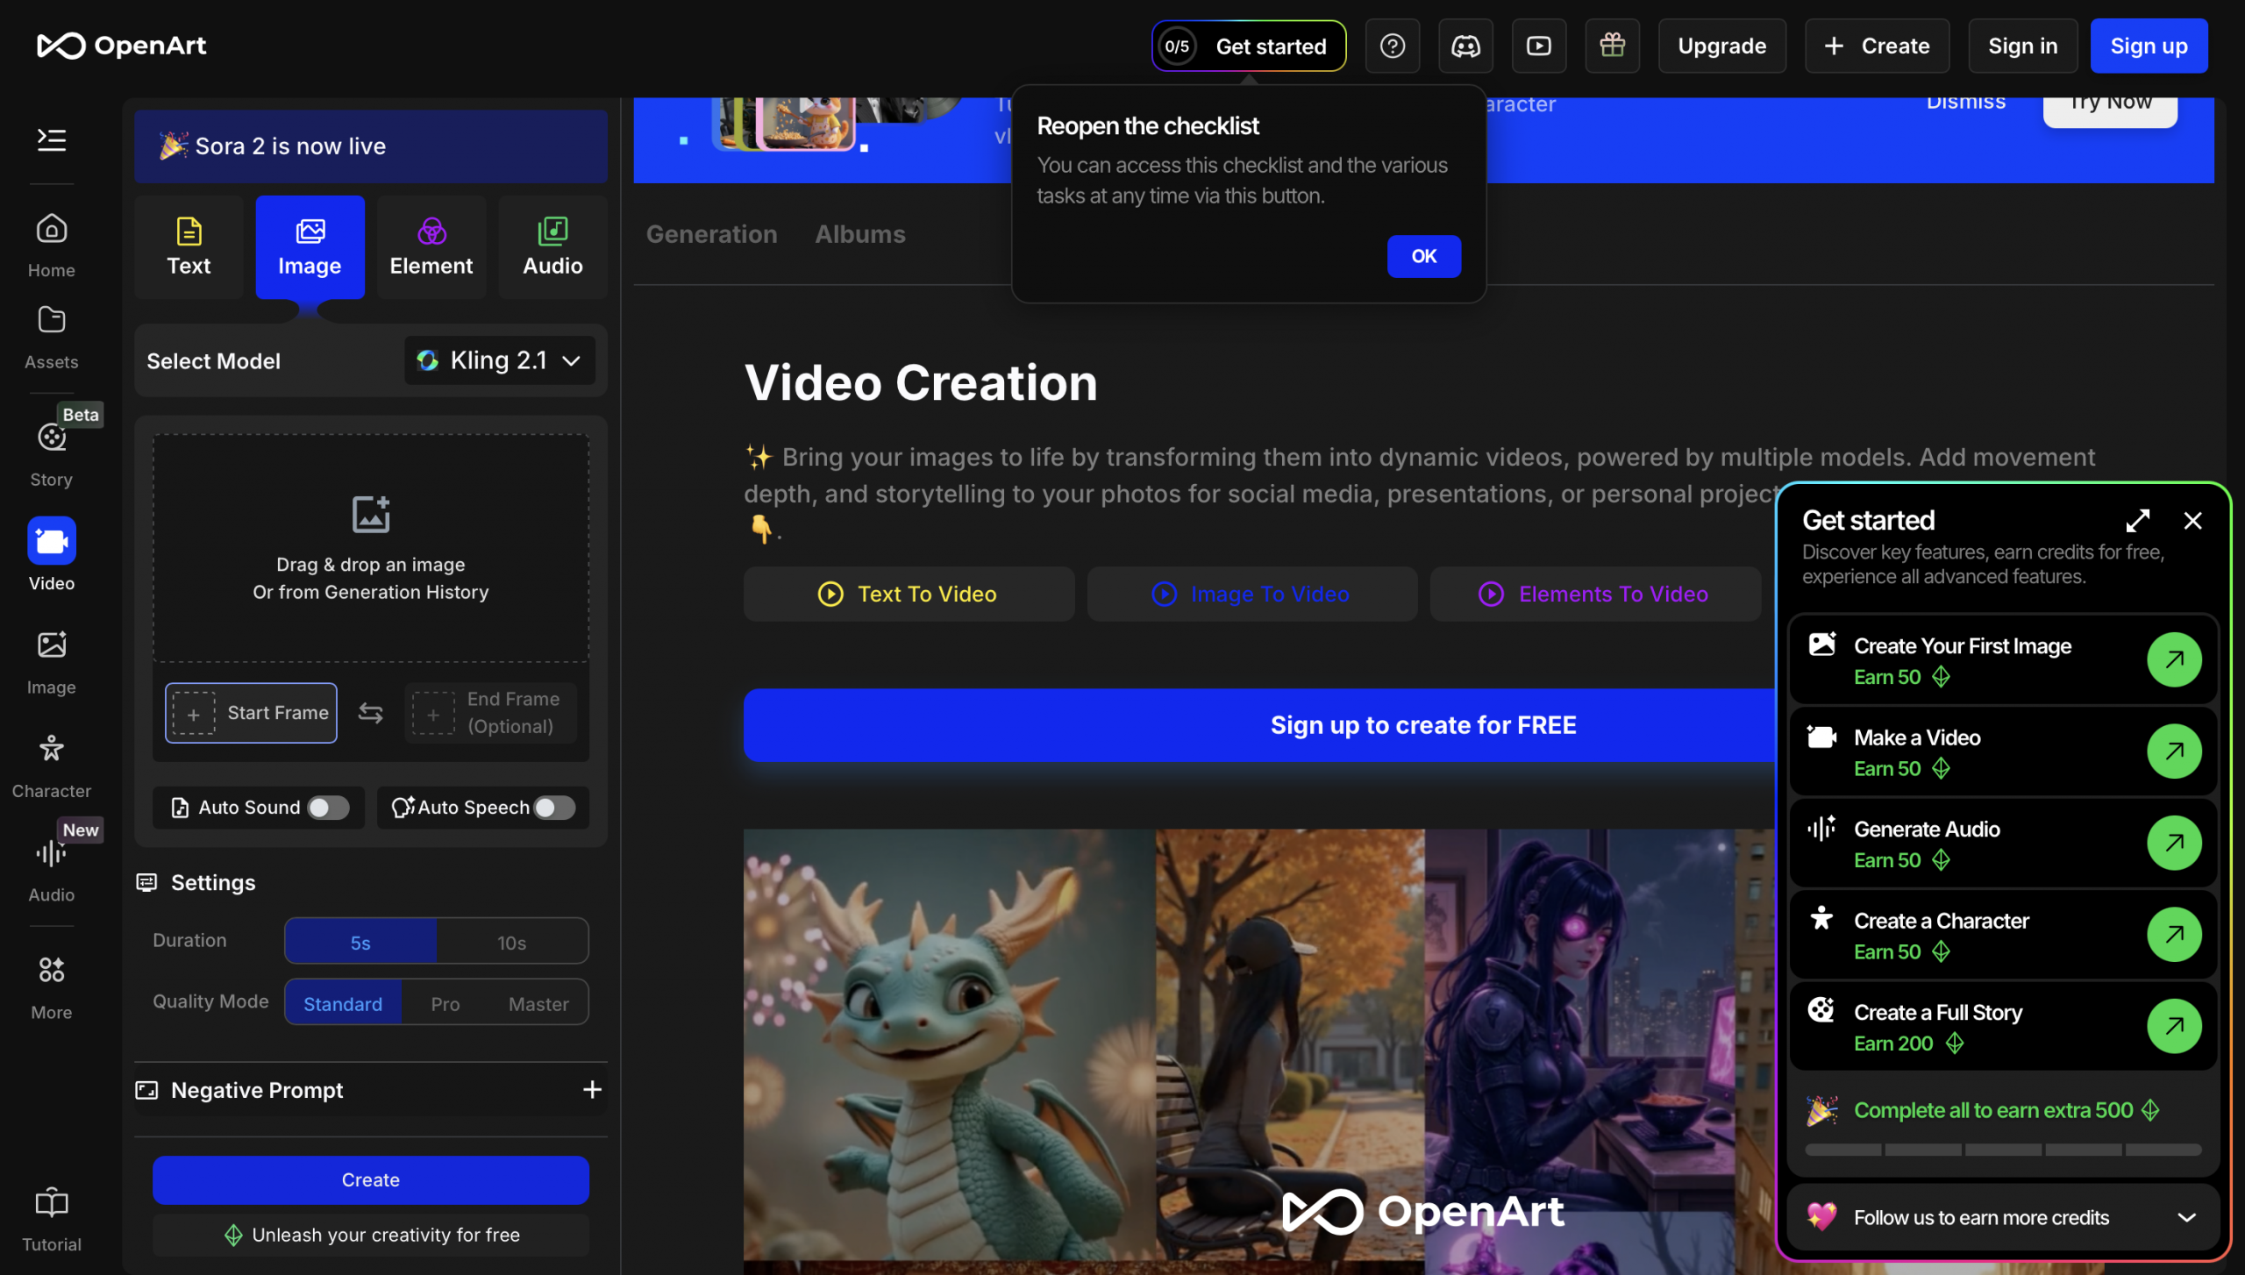Click Sign up to create for FREE
The width and height of the screenshot is (2245, 1275).
1422,724
